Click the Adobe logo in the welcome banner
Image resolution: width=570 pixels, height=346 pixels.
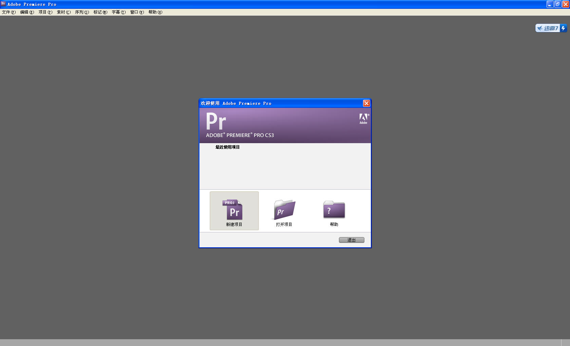[x=363, y=118]
